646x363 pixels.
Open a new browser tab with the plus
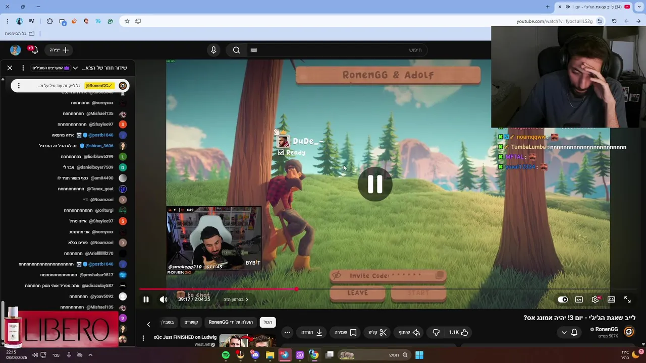(x=548, y=7)
